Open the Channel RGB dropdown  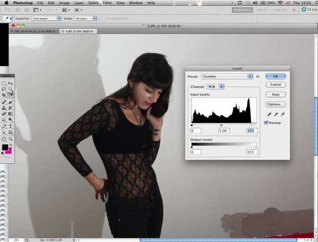point(215,87)
